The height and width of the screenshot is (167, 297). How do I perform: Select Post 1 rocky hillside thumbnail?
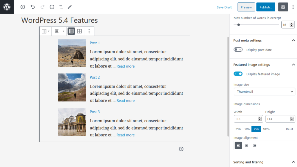tap(72, 53)
